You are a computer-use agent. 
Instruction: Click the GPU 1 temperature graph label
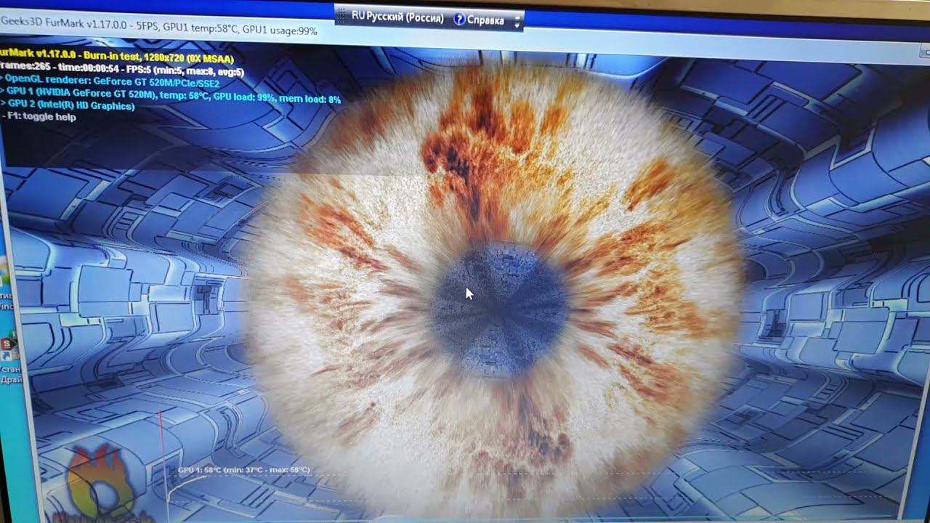243,470
